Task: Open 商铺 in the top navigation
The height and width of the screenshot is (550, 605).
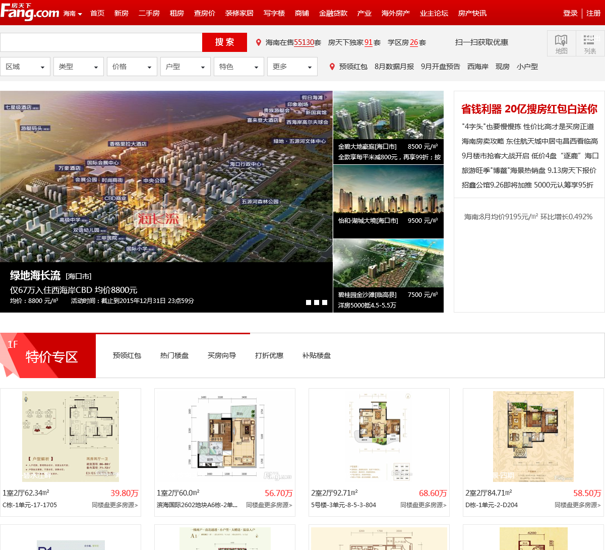Action: [x=302, y=13]
